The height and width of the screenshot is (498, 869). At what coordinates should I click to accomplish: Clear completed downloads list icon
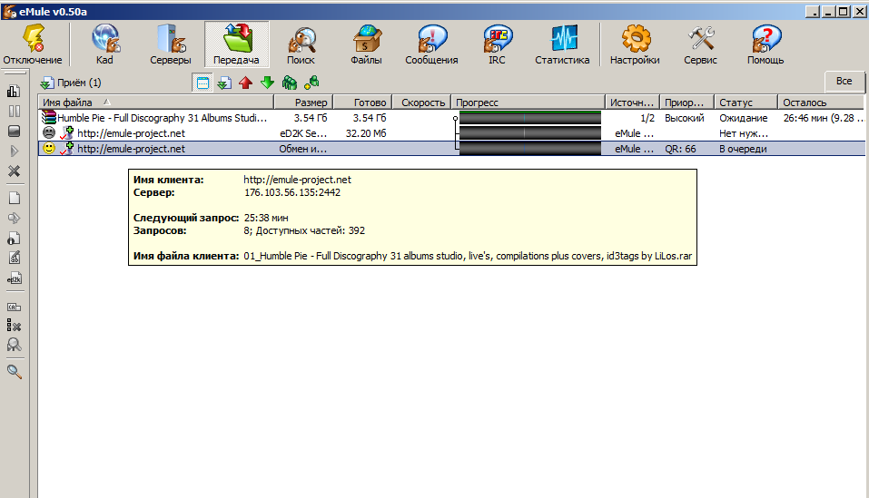pyautogui.click(x=14, y=326)
